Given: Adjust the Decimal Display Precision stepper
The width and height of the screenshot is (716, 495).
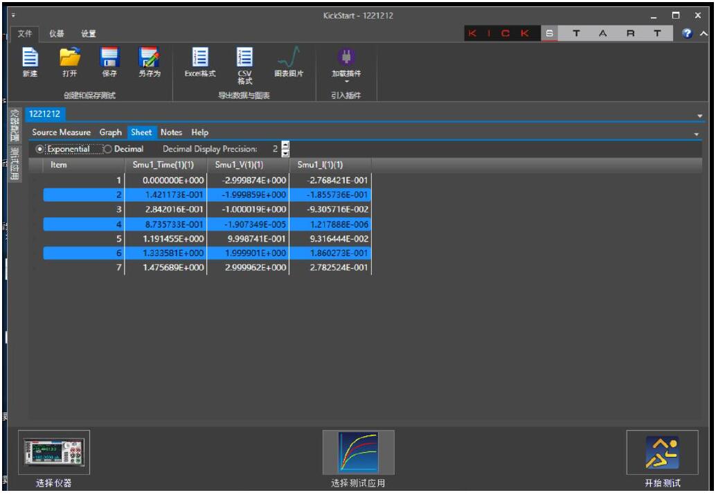Looking at the screenshot, I should click(x=284, y=149).
